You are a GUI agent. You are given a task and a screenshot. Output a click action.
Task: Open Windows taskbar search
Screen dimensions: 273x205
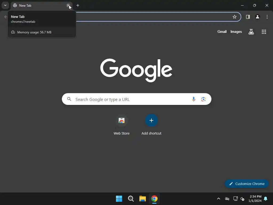131,199
